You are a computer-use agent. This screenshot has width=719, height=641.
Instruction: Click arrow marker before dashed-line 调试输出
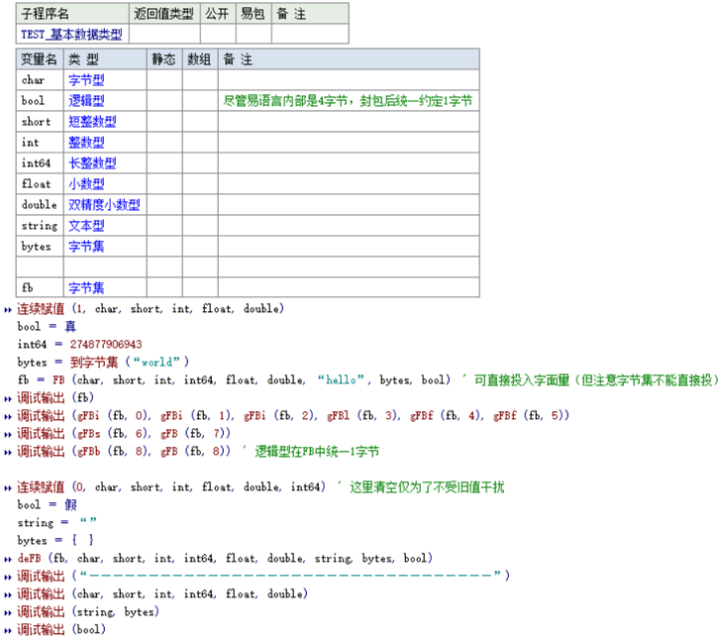pos(8,577)
